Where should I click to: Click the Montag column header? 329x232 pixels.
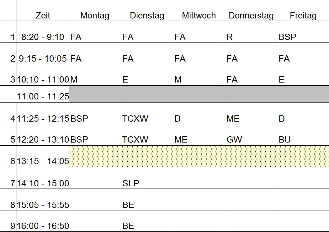coord(95,10)
